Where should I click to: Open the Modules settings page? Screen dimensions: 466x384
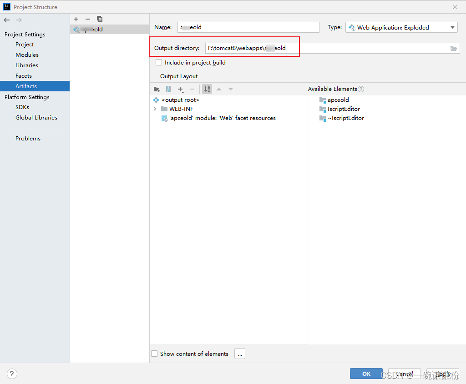click(x=27, y=55)
